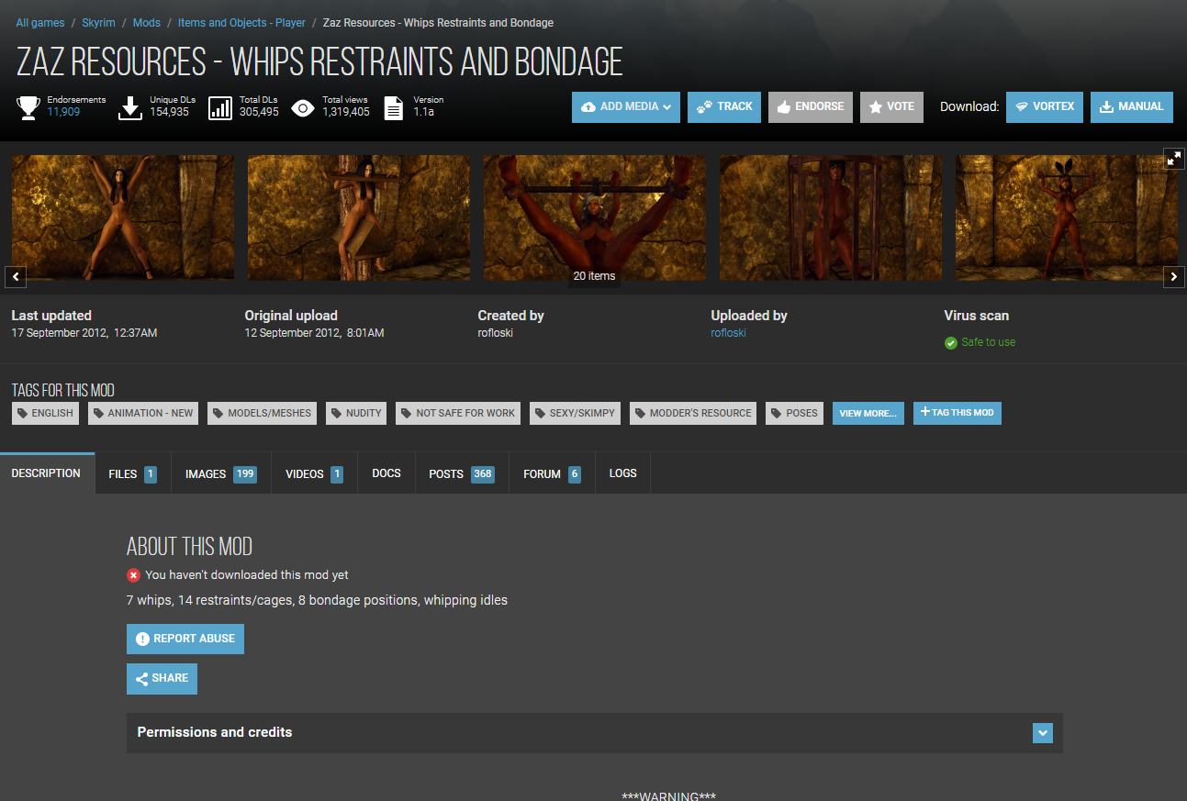This screenshot has height=801, width=1187.
Task: Click the red not-downloaded X icon
Action: [x=133, y=575]
